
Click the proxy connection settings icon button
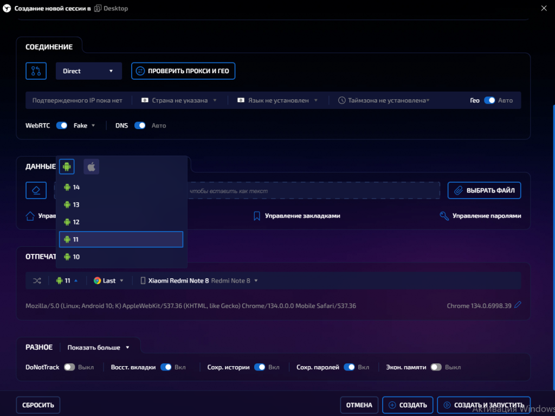(x=36, y=71)
